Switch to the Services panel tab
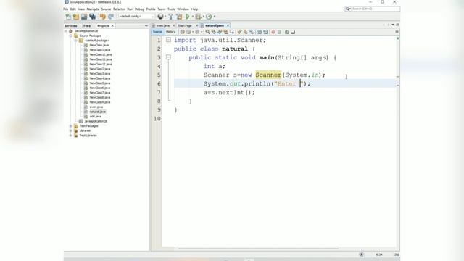Image resolution: width=464 pixels, height=261 pixels. 71,26
